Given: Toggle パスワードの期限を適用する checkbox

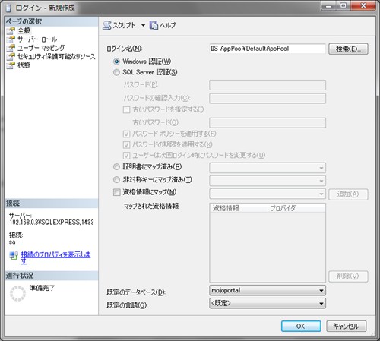Looking at the screenshot, I should [x=126, y=144].
